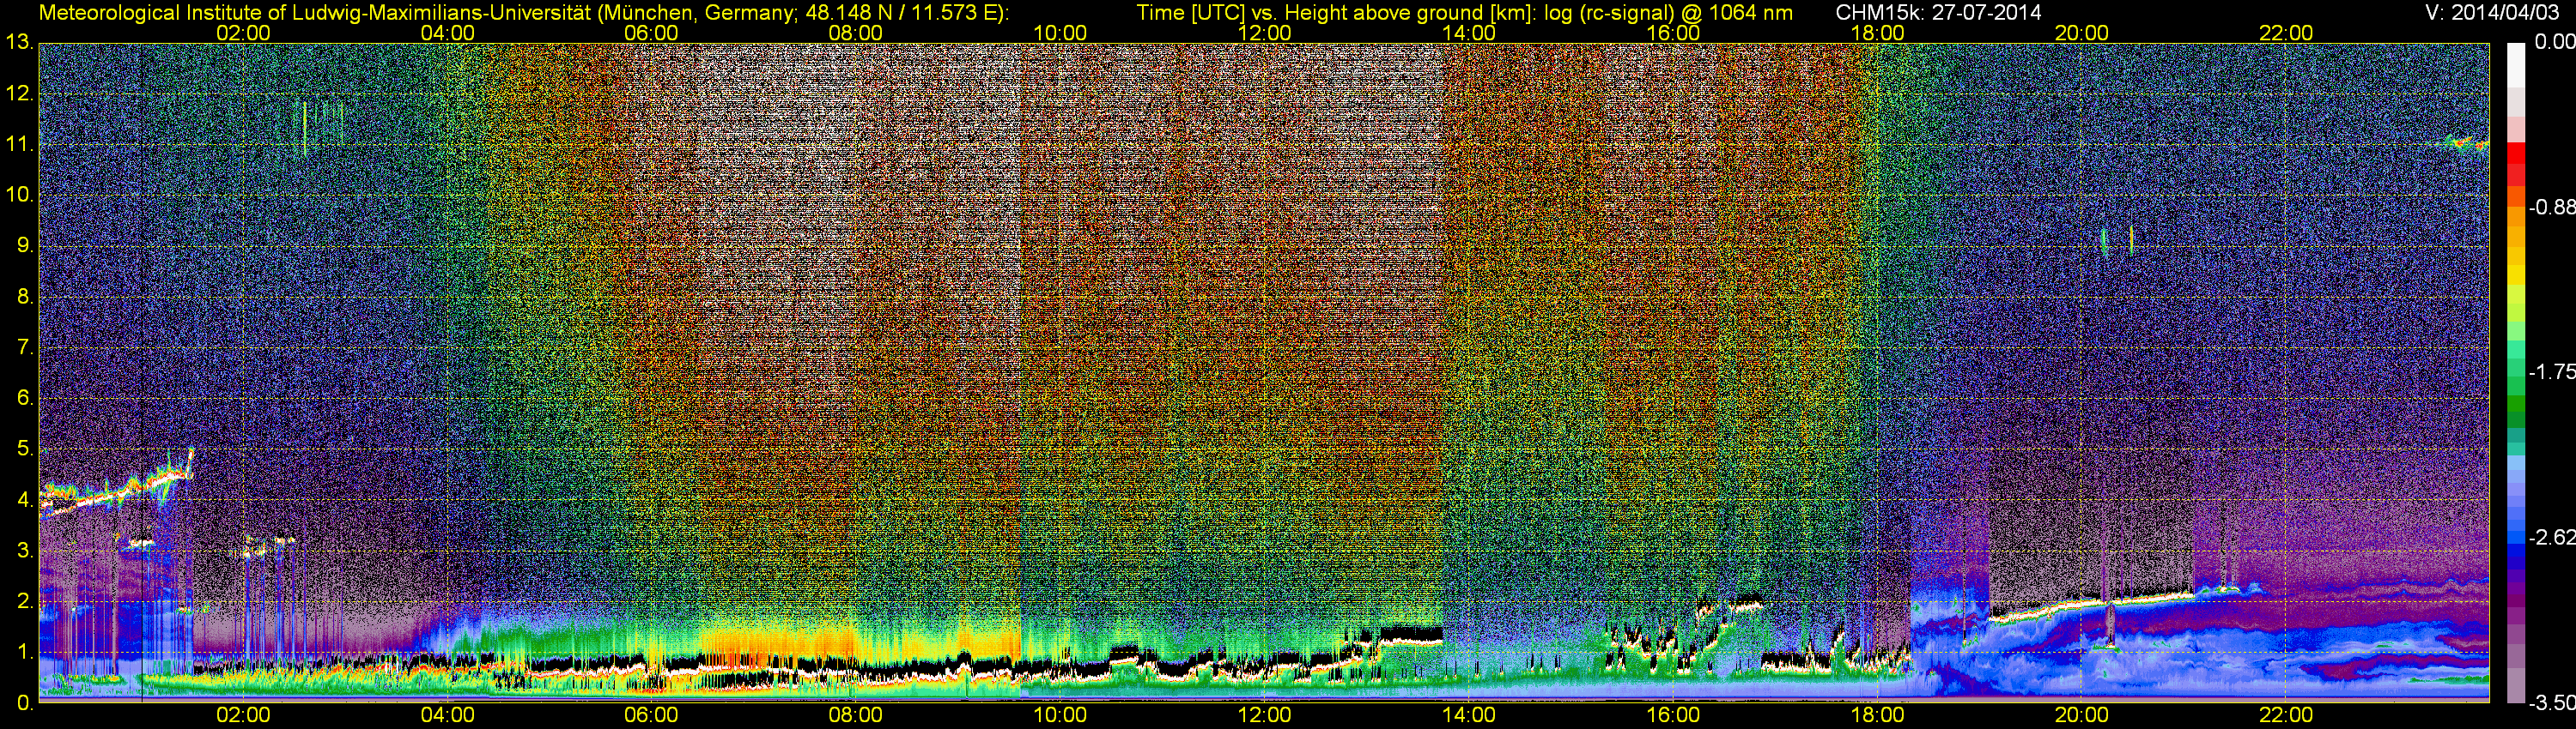Click the log (rc-signal) @ 1064 nm text
The width and height of the screenshot is (2576, 729).
tap(1668, 13)
